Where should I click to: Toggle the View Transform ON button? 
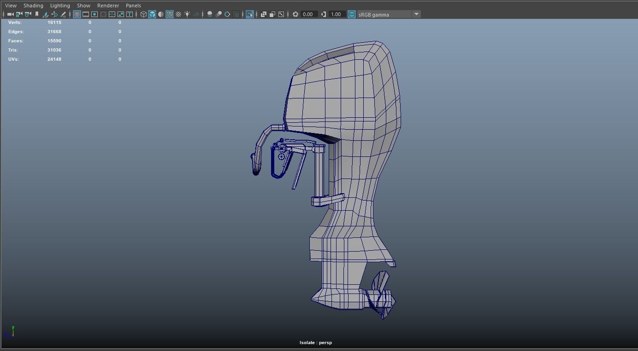coord(352,14)
